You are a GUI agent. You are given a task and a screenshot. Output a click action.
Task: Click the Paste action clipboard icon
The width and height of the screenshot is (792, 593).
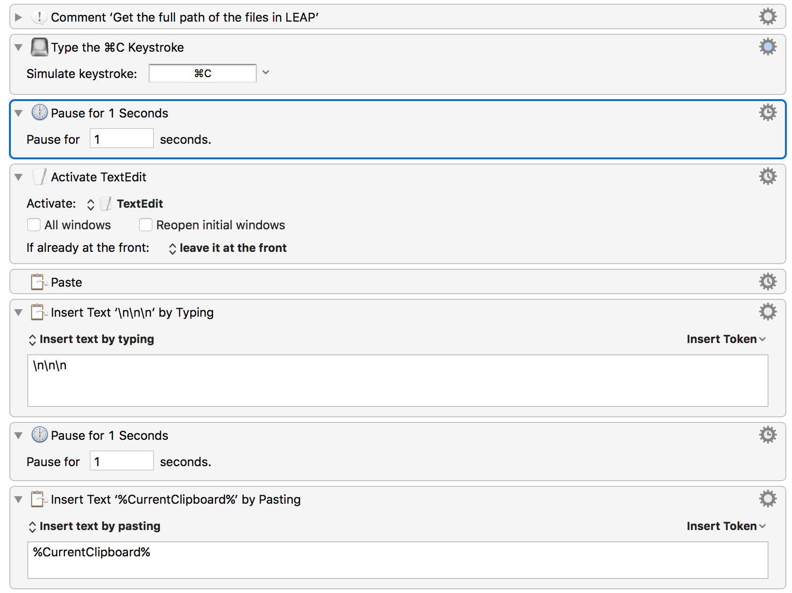[x=39, y=282]
